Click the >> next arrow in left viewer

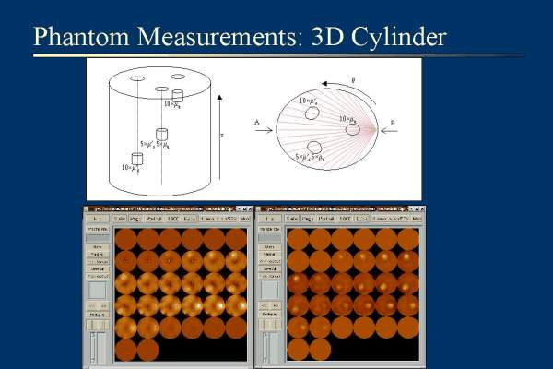tap(103, 304)
